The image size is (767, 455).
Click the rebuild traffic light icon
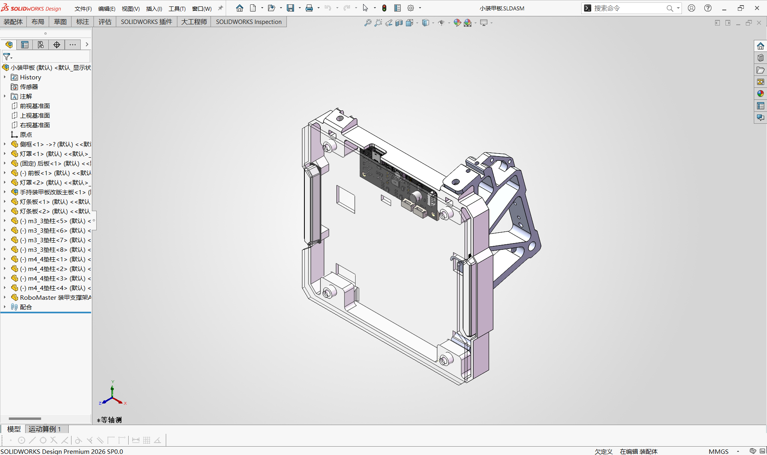tap(384, 8)
